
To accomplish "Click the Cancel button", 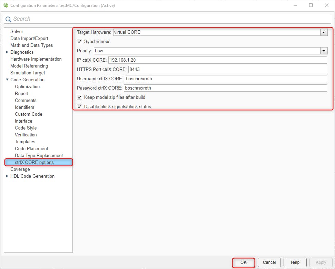I will pos(269,262).
